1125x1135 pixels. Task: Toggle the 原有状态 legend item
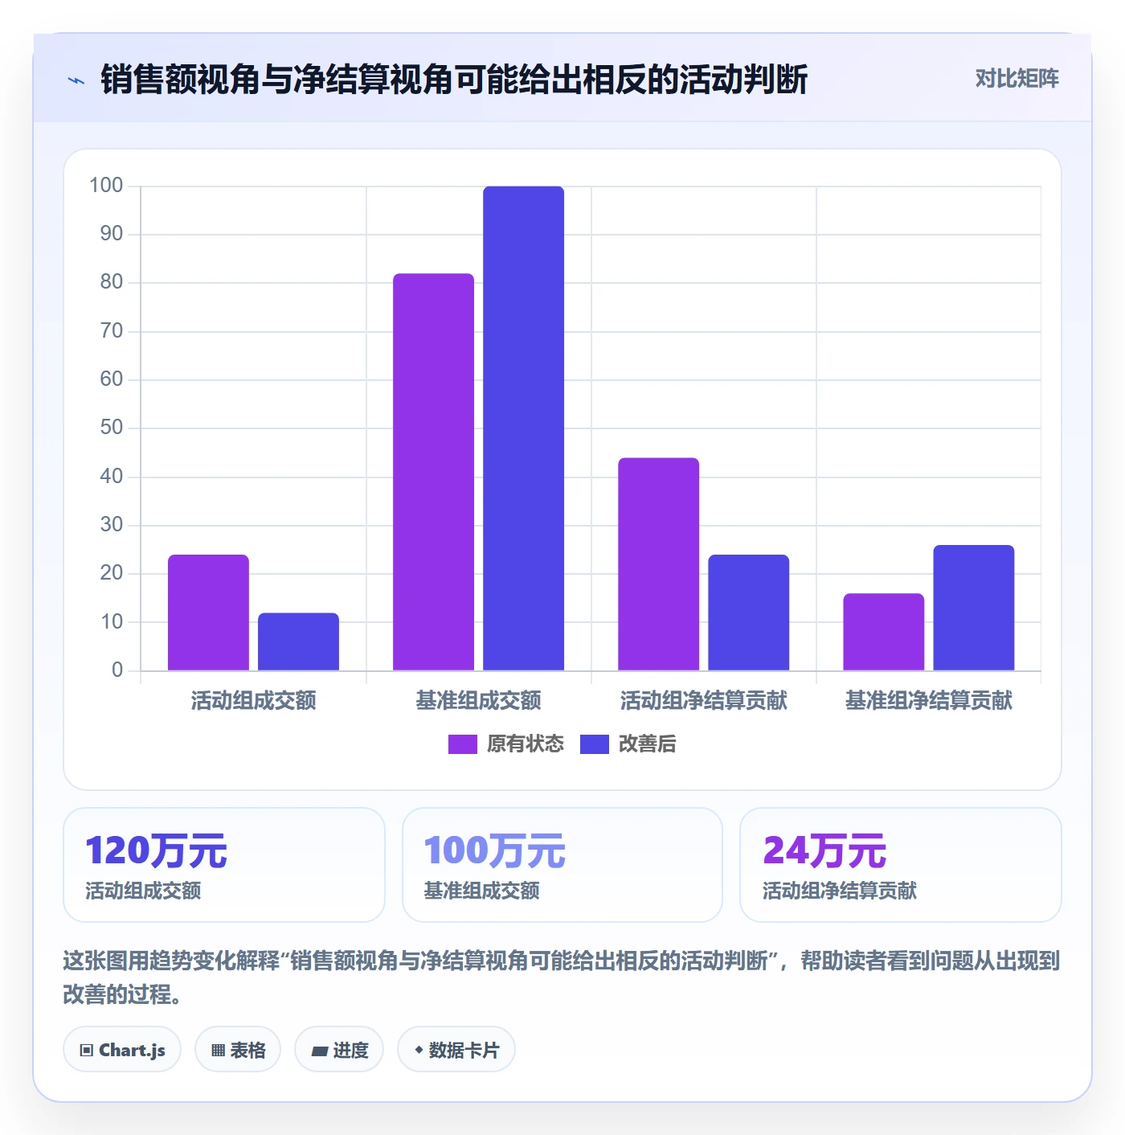pos(506,744)
